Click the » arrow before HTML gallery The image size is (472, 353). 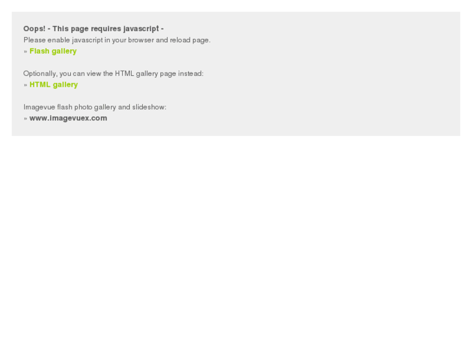(25, 85)
